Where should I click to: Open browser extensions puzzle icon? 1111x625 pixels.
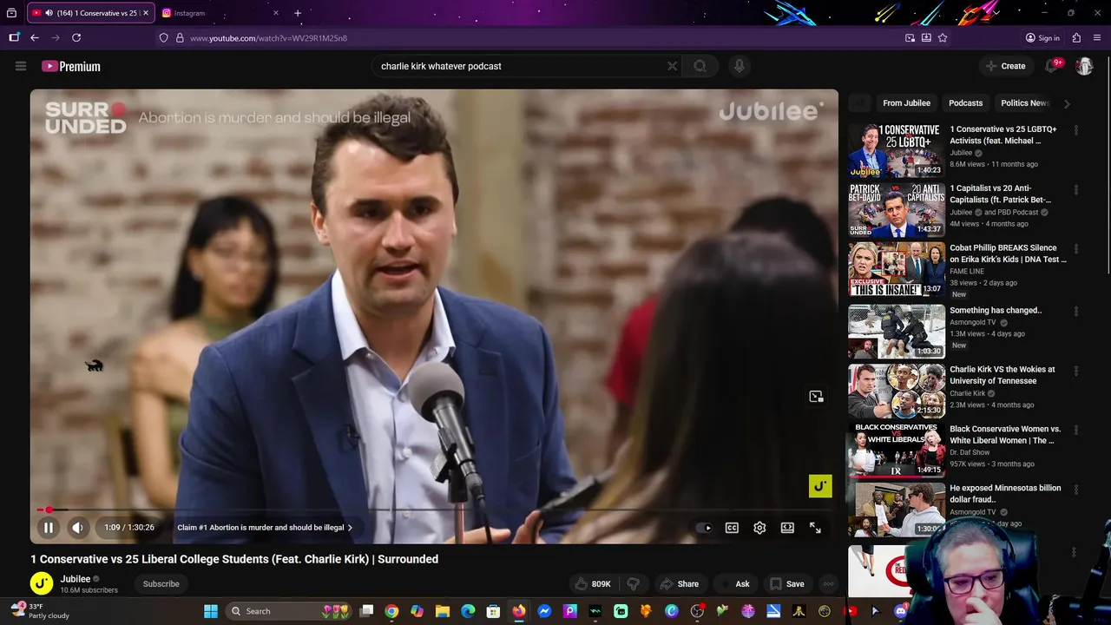[x=1076, y=37]
